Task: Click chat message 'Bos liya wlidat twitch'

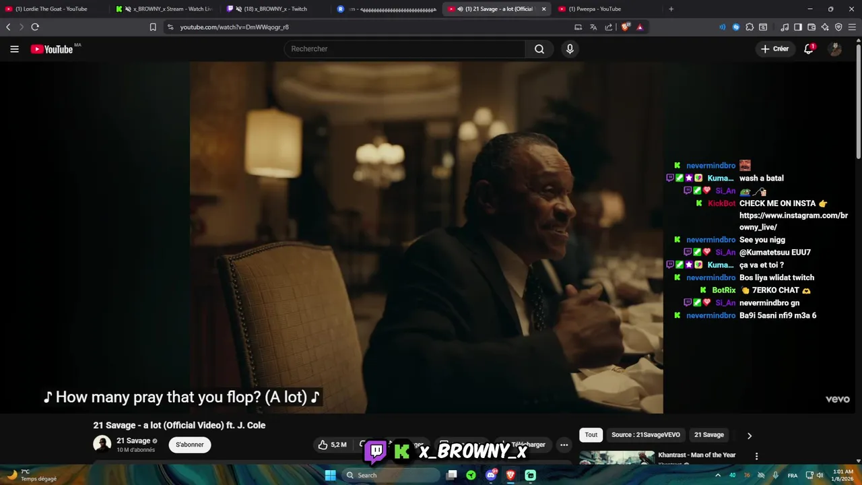Action: click(776, 278)
